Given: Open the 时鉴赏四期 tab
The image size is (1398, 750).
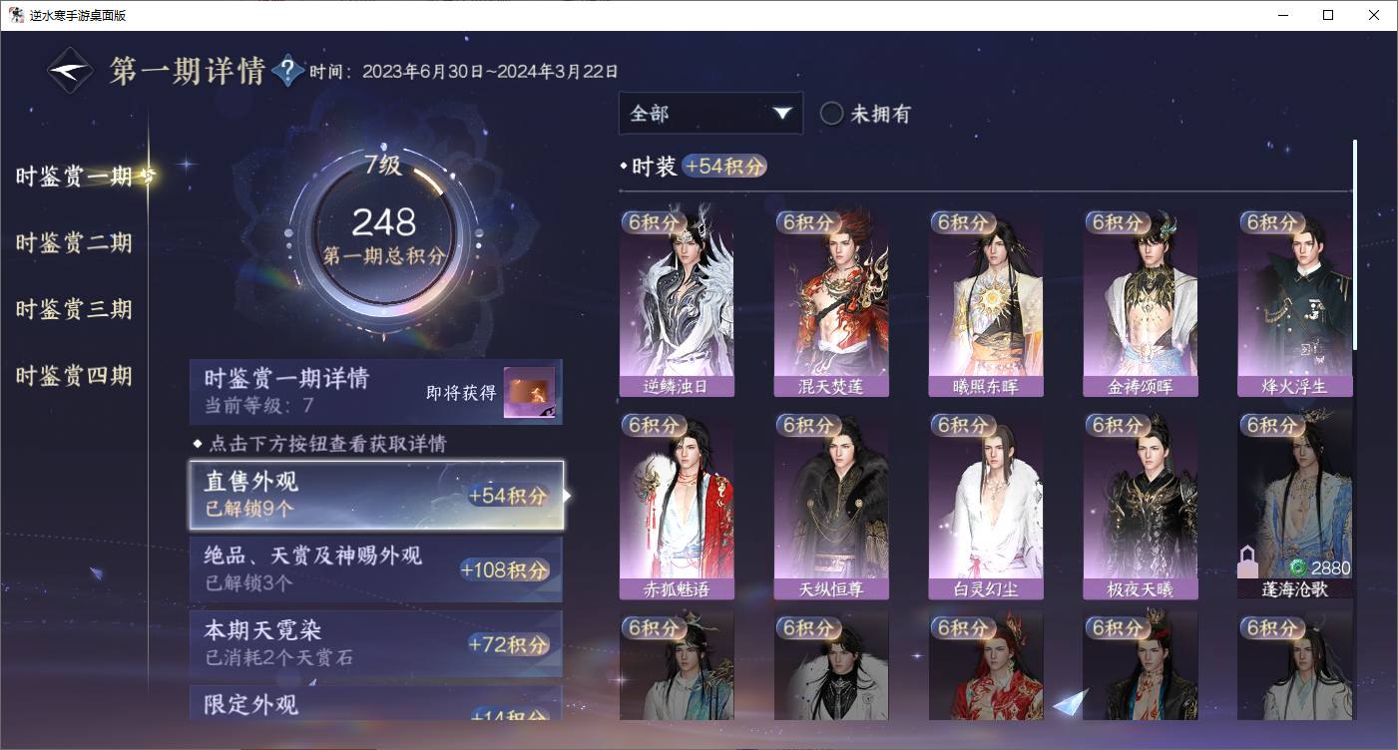Looking at the screenshot, I should pyautogui.click(x=74, y=376).
